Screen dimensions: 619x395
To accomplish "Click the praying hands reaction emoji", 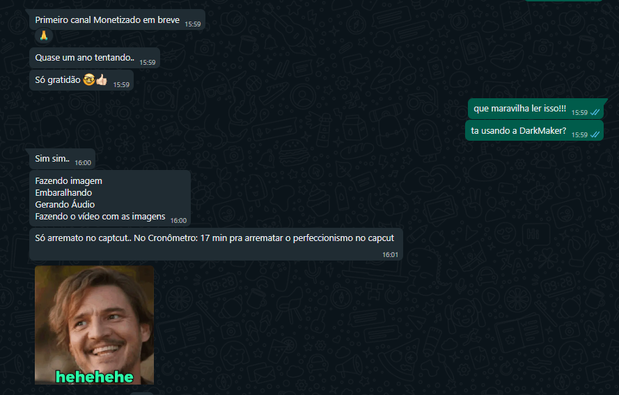I will coord(44,36).
